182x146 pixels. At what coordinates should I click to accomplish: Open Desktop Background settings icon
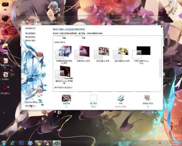point(66,98)
